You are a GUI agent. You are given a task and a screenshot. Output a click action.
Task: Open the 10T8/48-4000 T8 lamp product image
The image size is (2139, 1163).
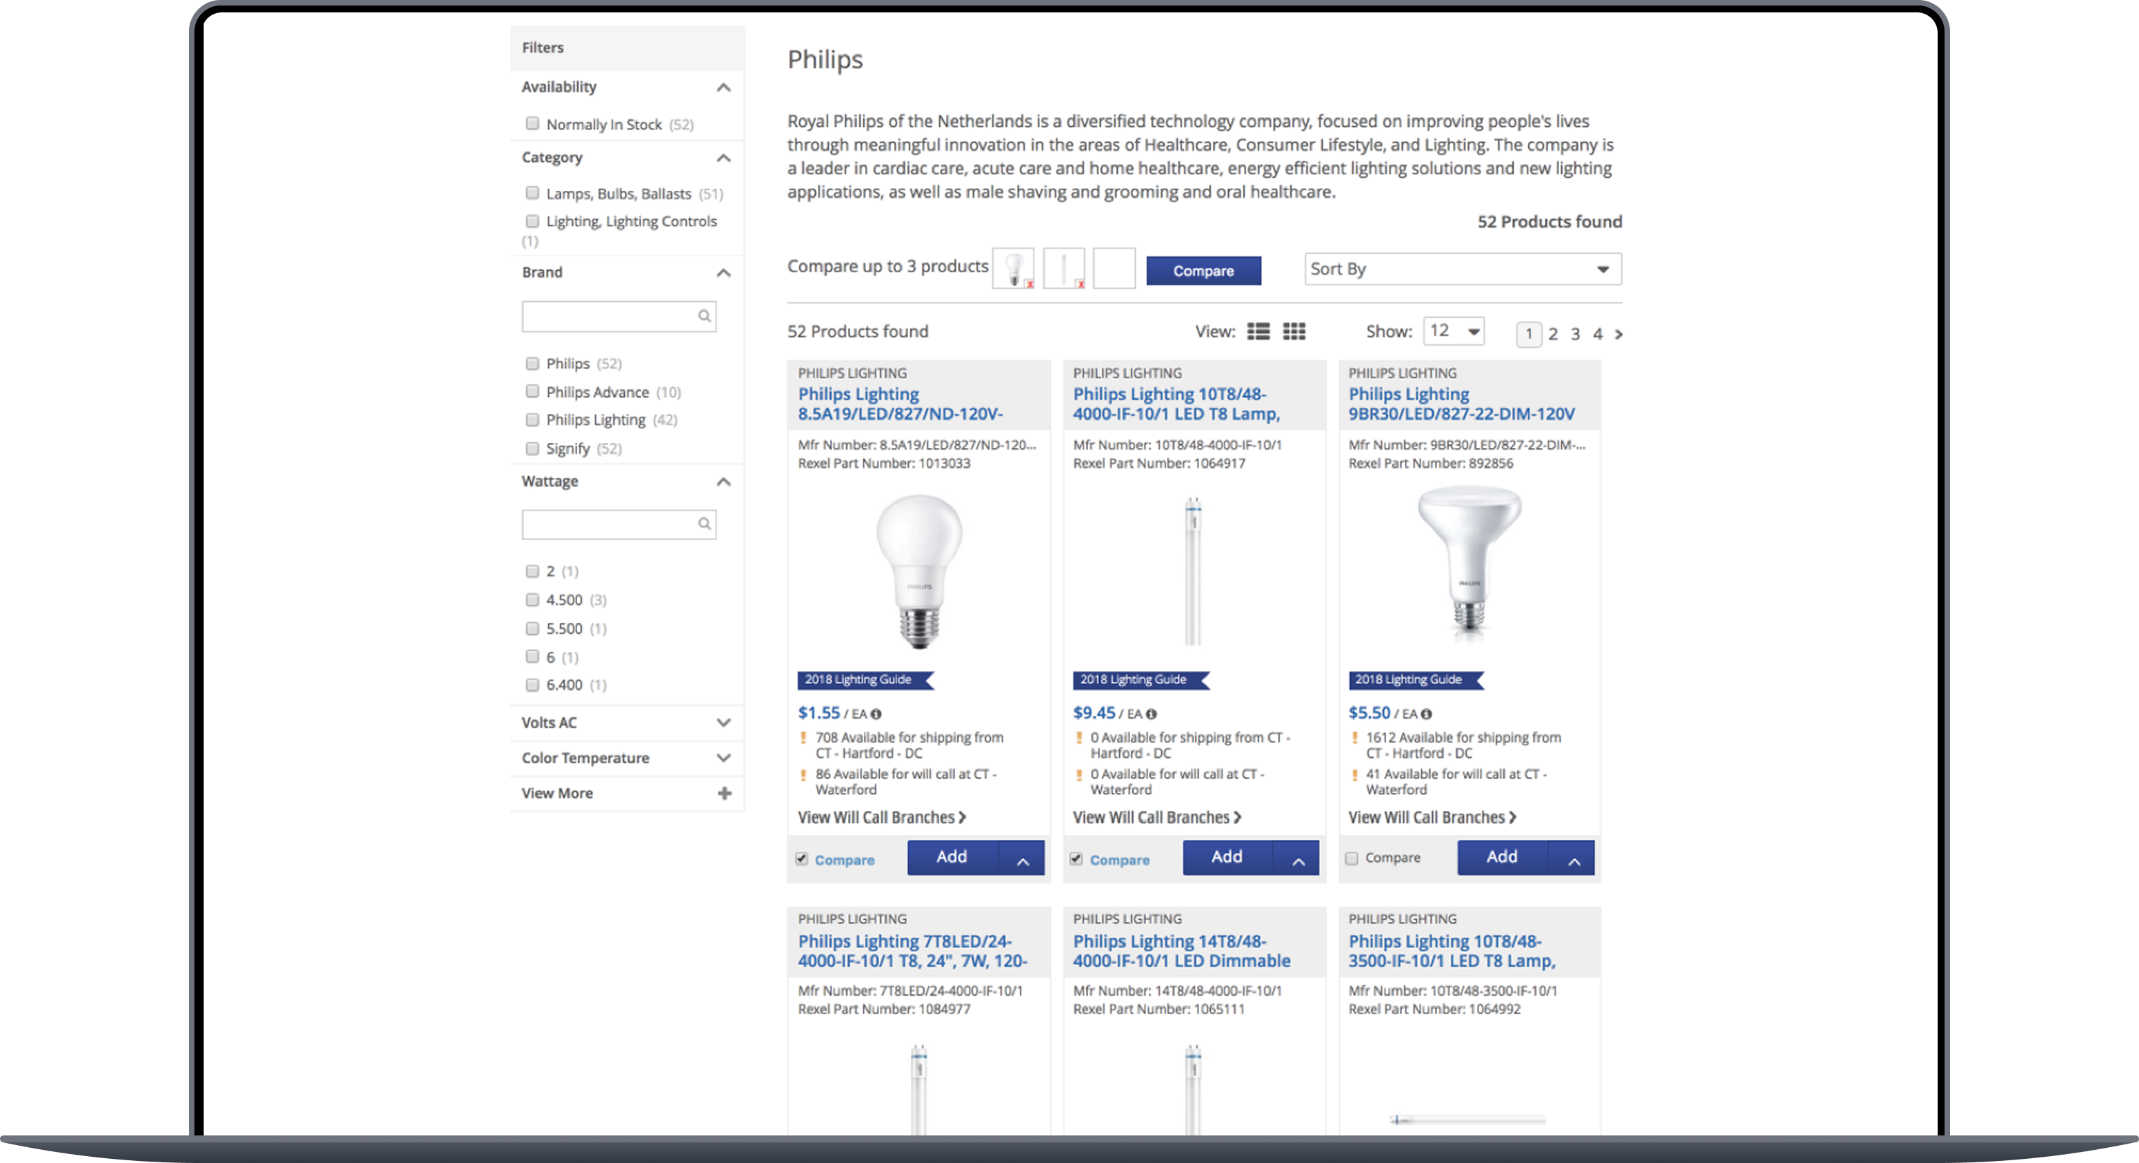[1192, 570]
